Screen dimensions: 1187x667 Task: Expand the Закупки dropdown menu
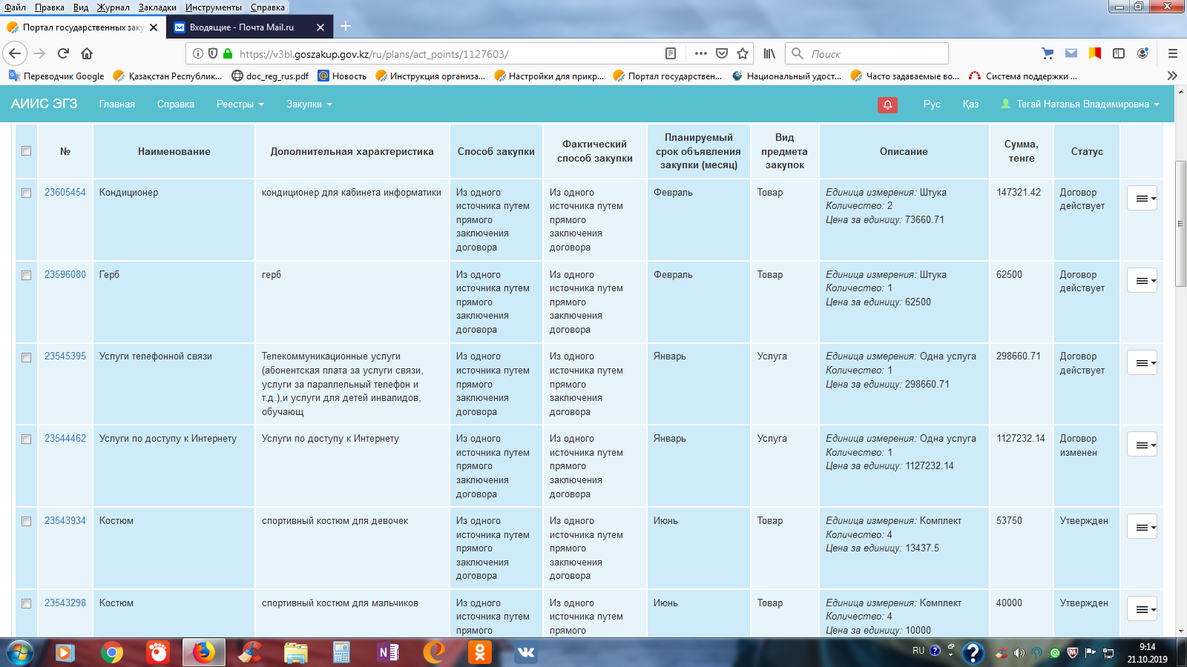(x=309, y=104)
